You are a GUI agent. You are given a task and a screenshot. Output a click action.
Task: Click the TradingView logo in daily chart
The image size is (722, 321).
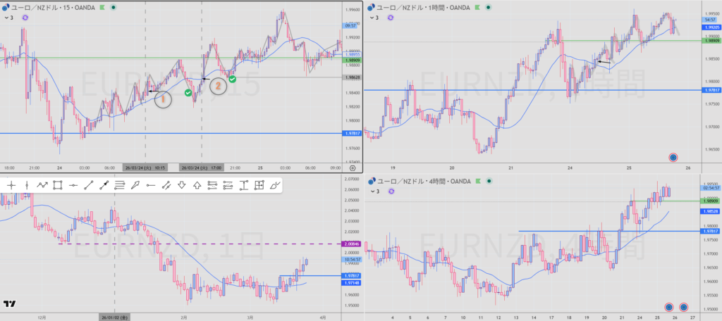tap(9, 304)
